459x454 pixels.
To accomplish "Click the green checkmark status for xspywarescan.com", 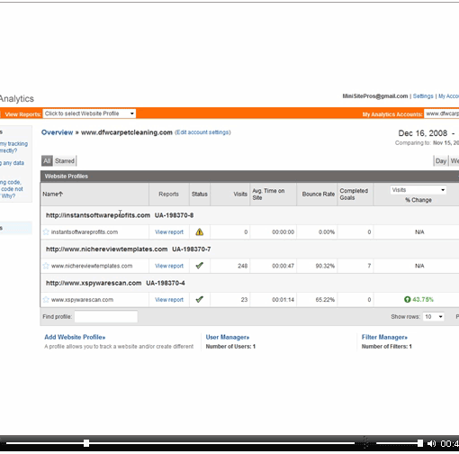I will pos(200,299).
